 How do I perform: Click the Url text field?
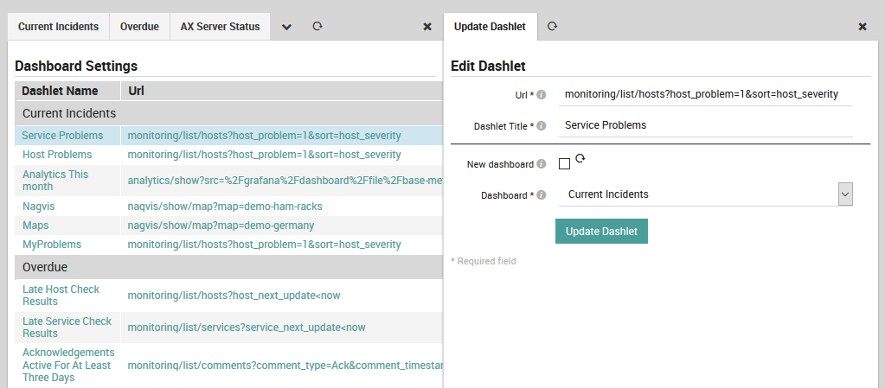pos(705,94)
